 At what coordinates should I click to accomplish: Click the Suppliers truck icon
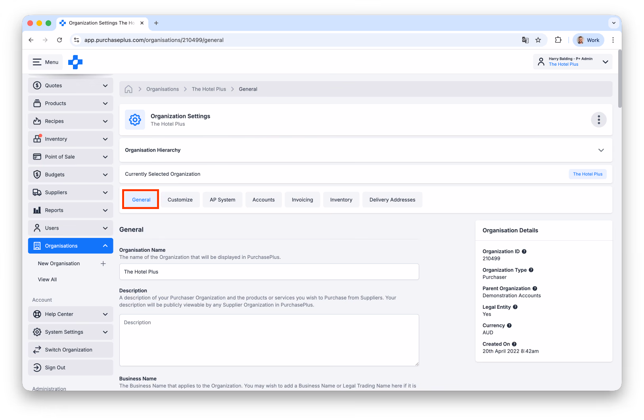(37, 192)
